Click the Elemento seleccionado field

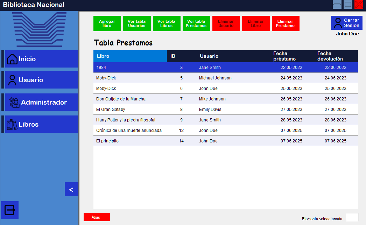click(352, 217)
